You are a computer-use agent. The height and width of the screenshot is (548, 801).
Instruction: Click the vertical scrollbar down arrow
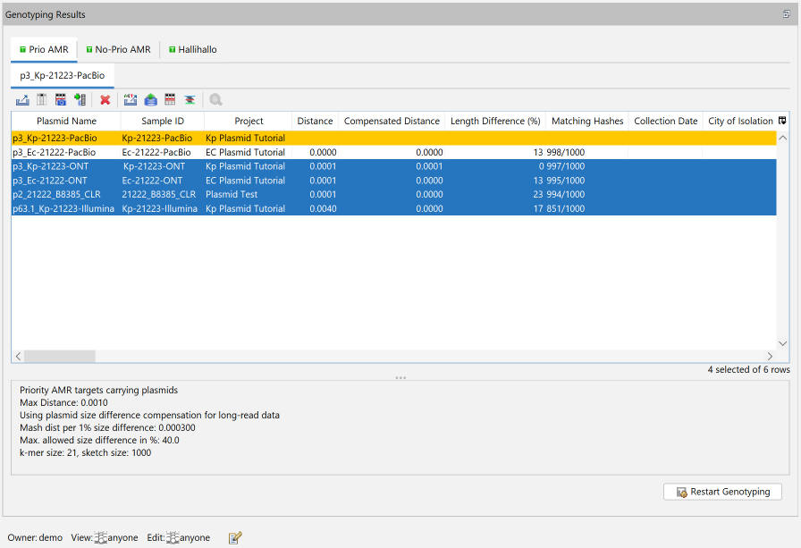782,343
